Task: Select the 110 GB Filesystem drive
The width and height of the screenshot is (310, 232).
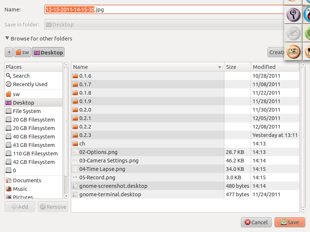Action: tap(34, 154)
